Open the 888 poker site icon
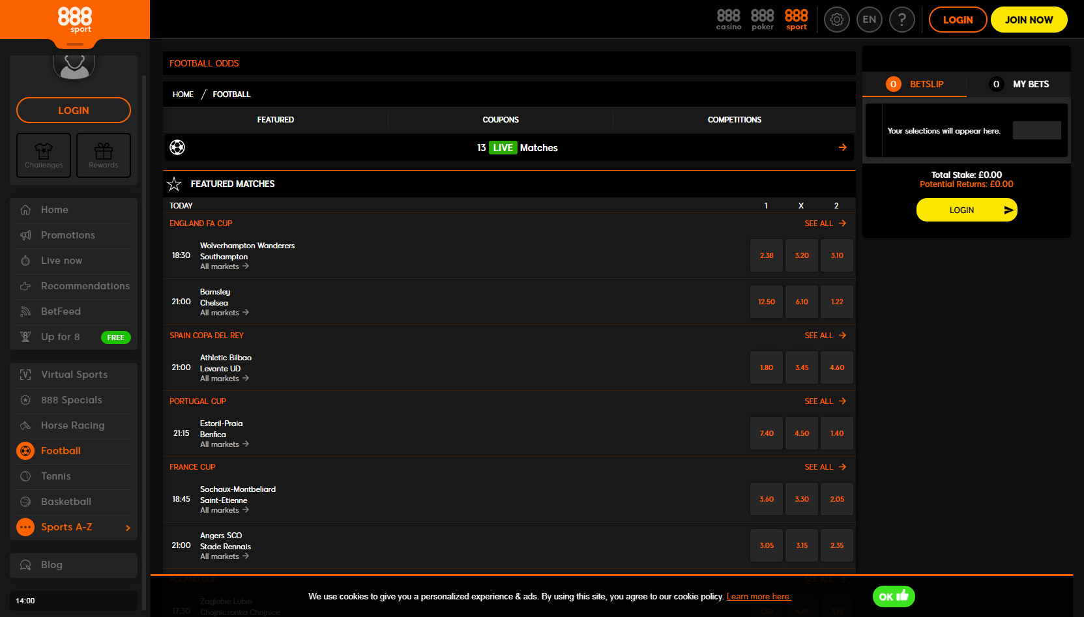The width and height of the screenshot is (1084, 617). tap(763, 20)
